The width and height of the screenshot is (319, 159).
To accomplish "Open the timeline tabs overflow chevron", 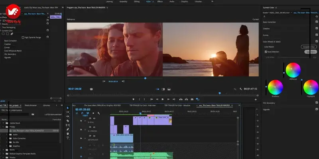I will point(239,105).
